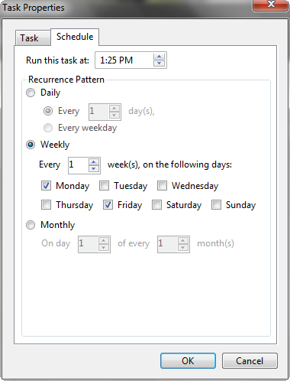Increase the run time with up arrow
The image size is (290, 381).
[159, 57]
